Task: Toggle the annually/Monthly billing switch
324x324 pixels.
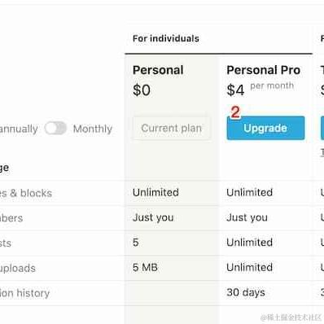Action: tap(55, 129)
